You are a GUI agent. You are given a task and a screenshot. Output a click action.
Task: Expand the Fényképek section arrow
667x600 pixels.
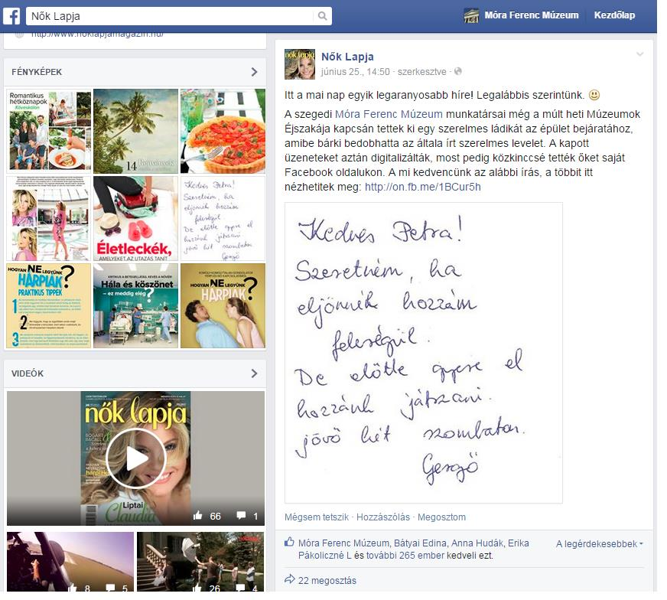tap(255, 72)
